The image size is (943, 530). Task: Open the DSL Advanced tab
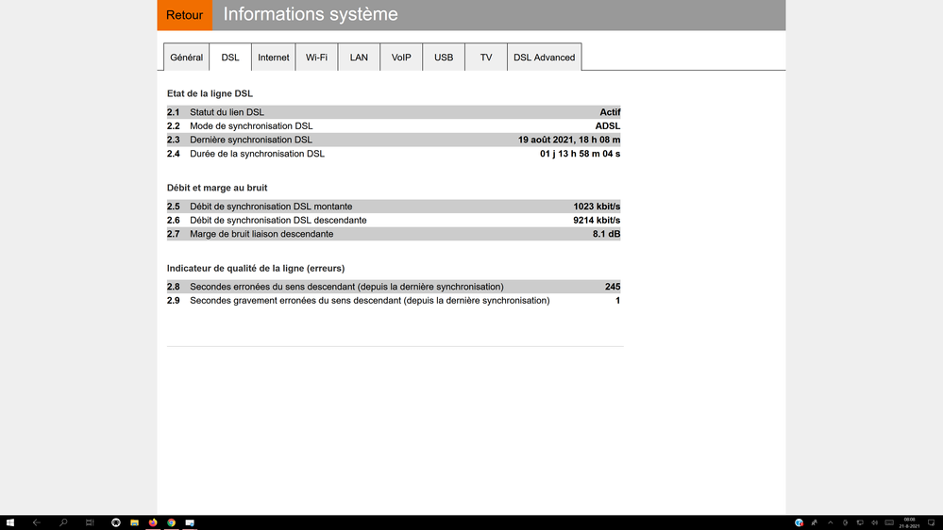pyautogui.click(x=544, y=58)
